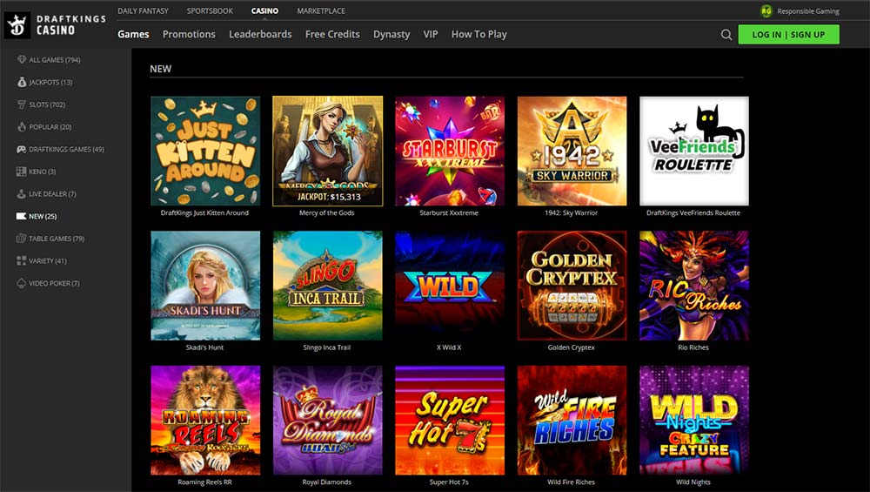
Task: Open the VIP menu item
Action: (431, 35)
